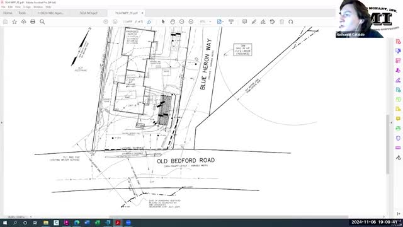Click the blue search magnifier in the toolbar
This screenshot has height=227, width=403.
pyautogui.click(x=149, y=22)
